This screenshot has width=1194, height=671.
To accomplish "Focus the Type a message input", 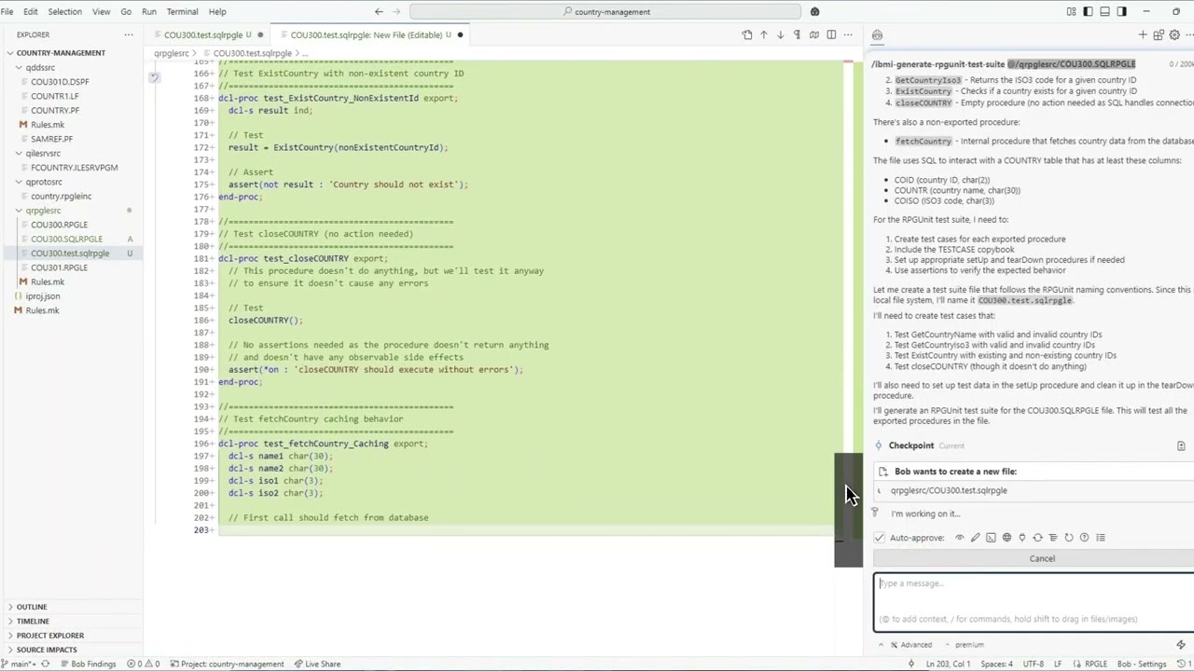I will [x=1034, y=602].
